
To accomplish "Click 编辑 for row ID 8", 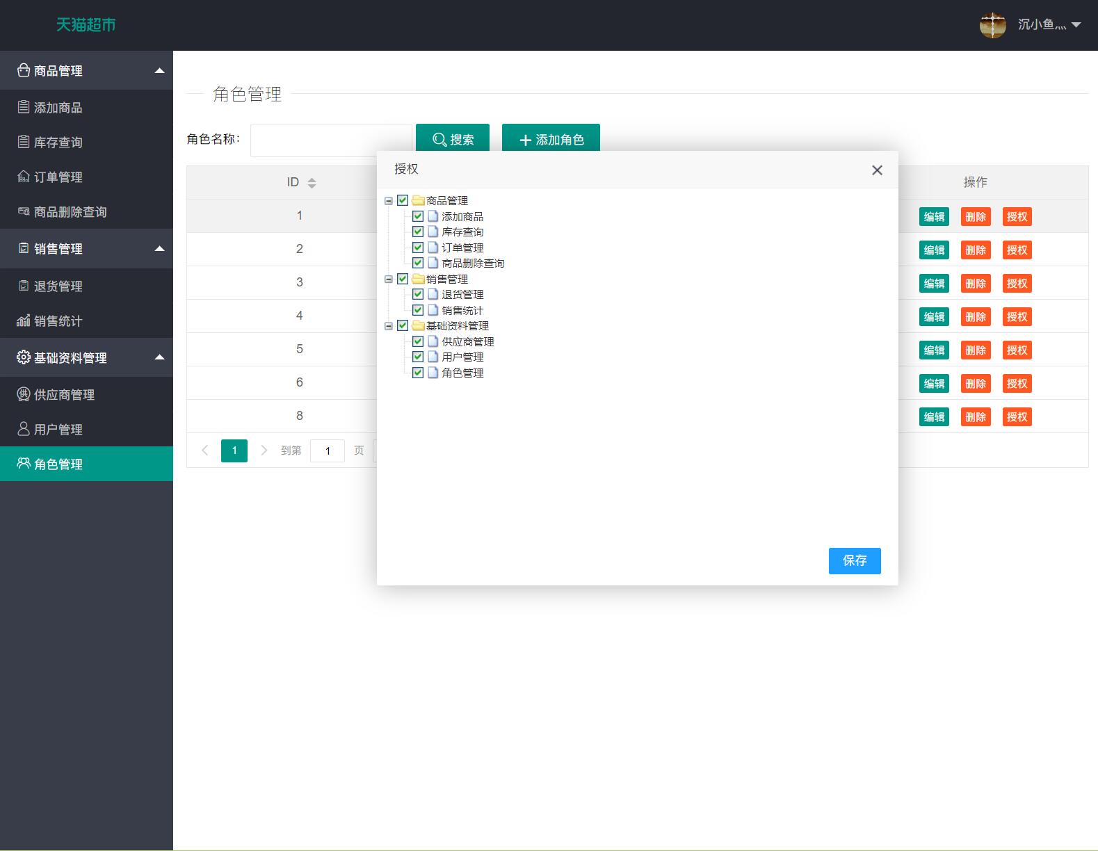I will (934, 417).
